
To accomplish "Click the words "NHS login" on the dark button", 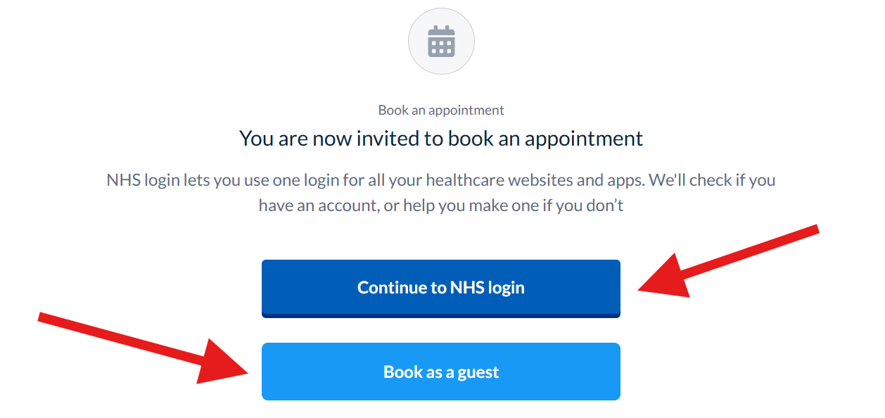I will 487,287.
